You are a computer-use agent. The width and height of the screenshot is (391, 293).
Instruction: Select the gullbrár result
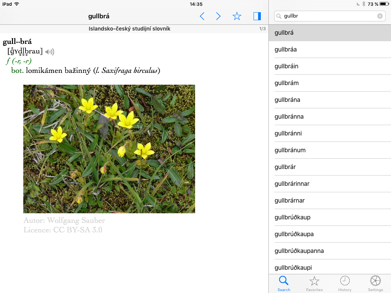click(x=330, y=167)
